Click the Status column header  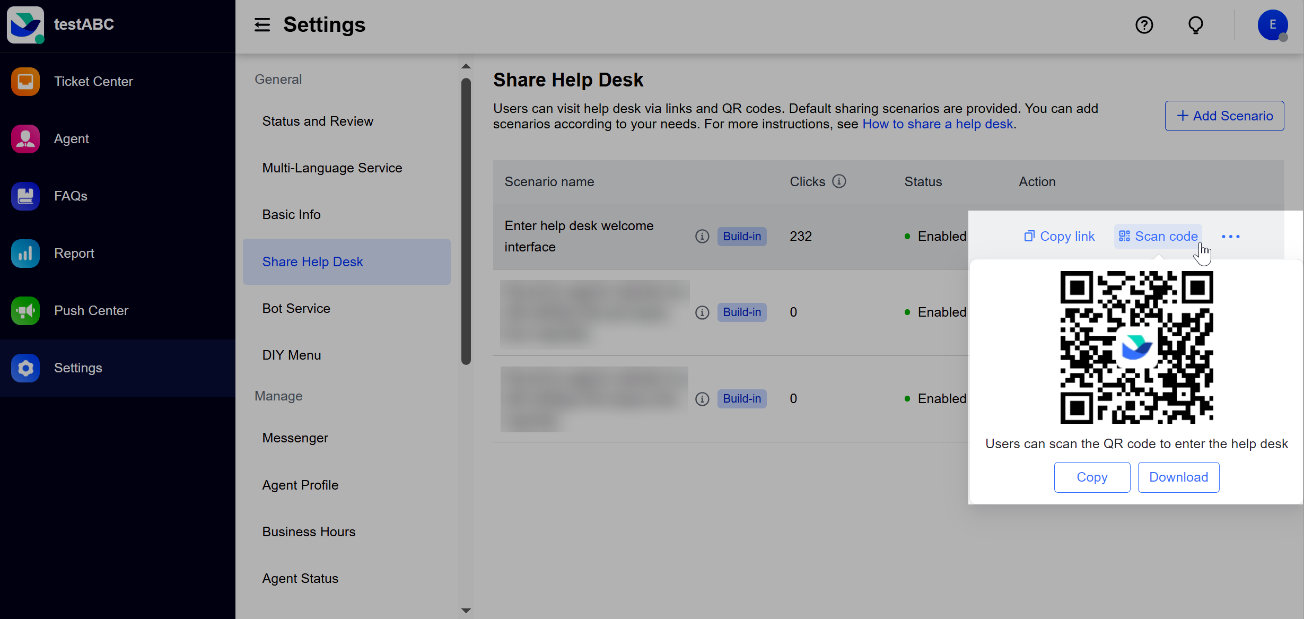(x=923, y=182)
